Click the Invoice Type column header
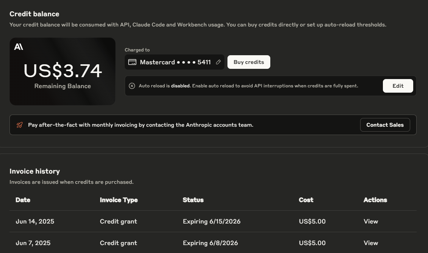Image resolution: width=428 pixels, height=253 pixels. pos(119,200)
